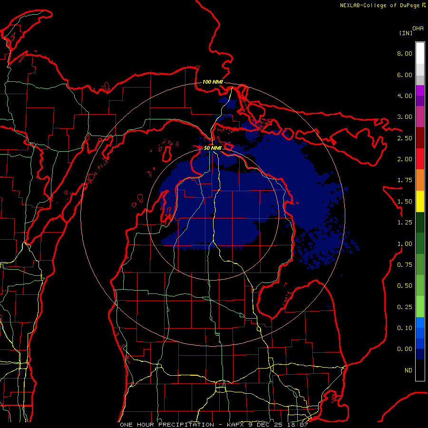Click the 50 NMI range ring label
This screenshot has height=428, width=428.
pyautogui.click(x=213, y=148)
